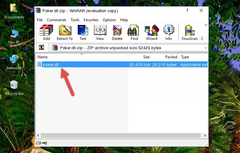Open the Options menu
Viewport: 240px width, 153px height.
coord(109,20)
